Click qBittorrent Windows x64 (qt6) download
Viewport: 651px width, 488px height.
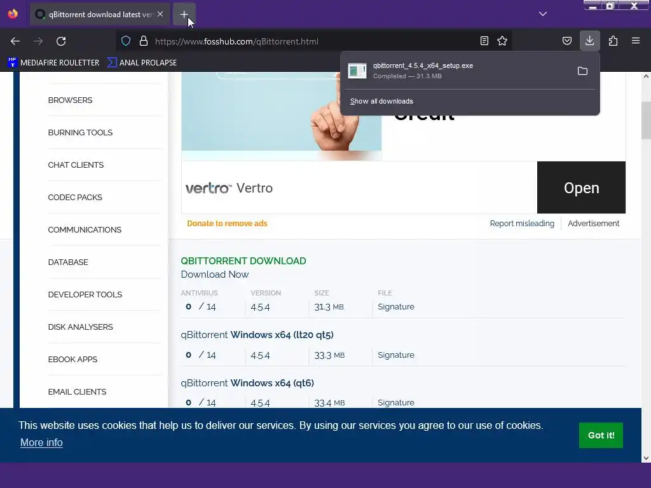247,383
